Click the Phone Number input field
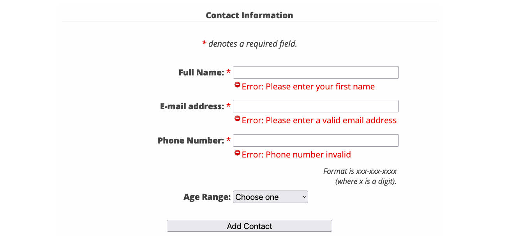This screenshot has width=513, height=245. point(316,140)
